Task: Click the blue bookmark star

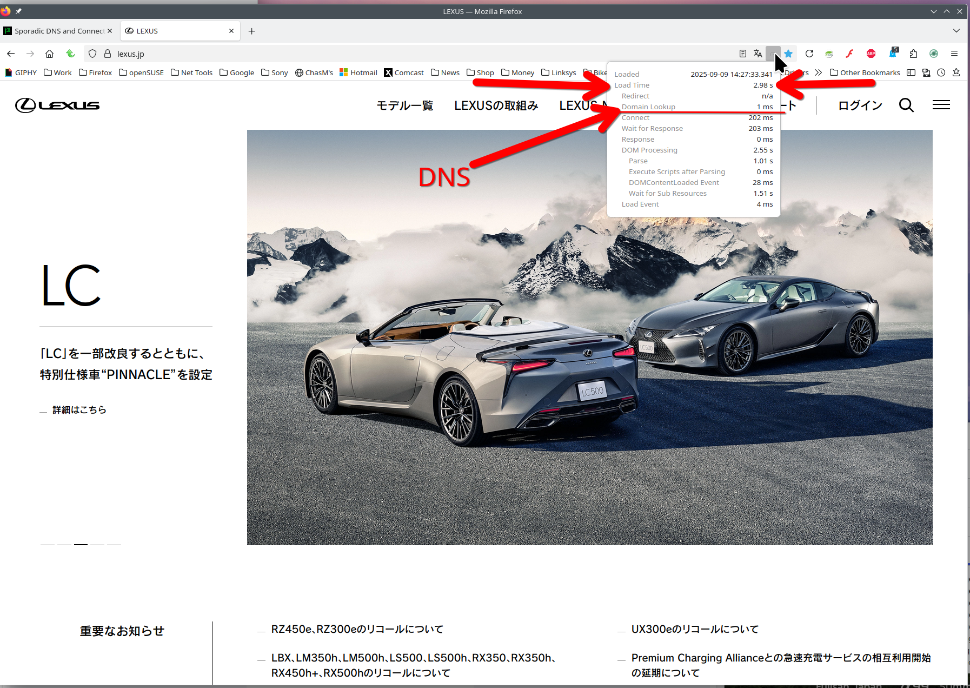Action: [x=789, y=54]
